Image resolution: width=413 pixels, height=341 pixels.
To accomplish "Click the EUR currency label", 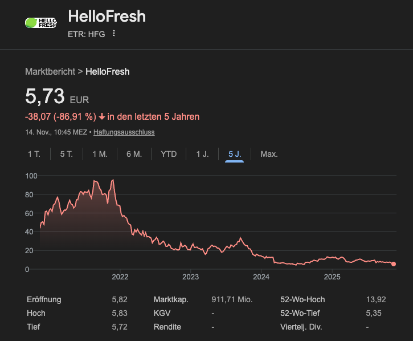I will pos(79,100).
